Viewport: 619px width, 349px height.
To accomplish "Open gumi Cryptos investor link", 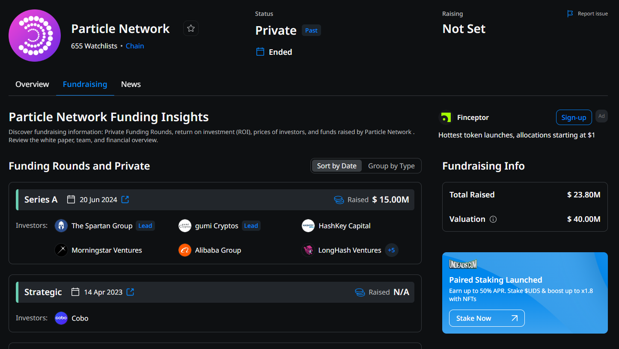I will [x=217, y=226].
